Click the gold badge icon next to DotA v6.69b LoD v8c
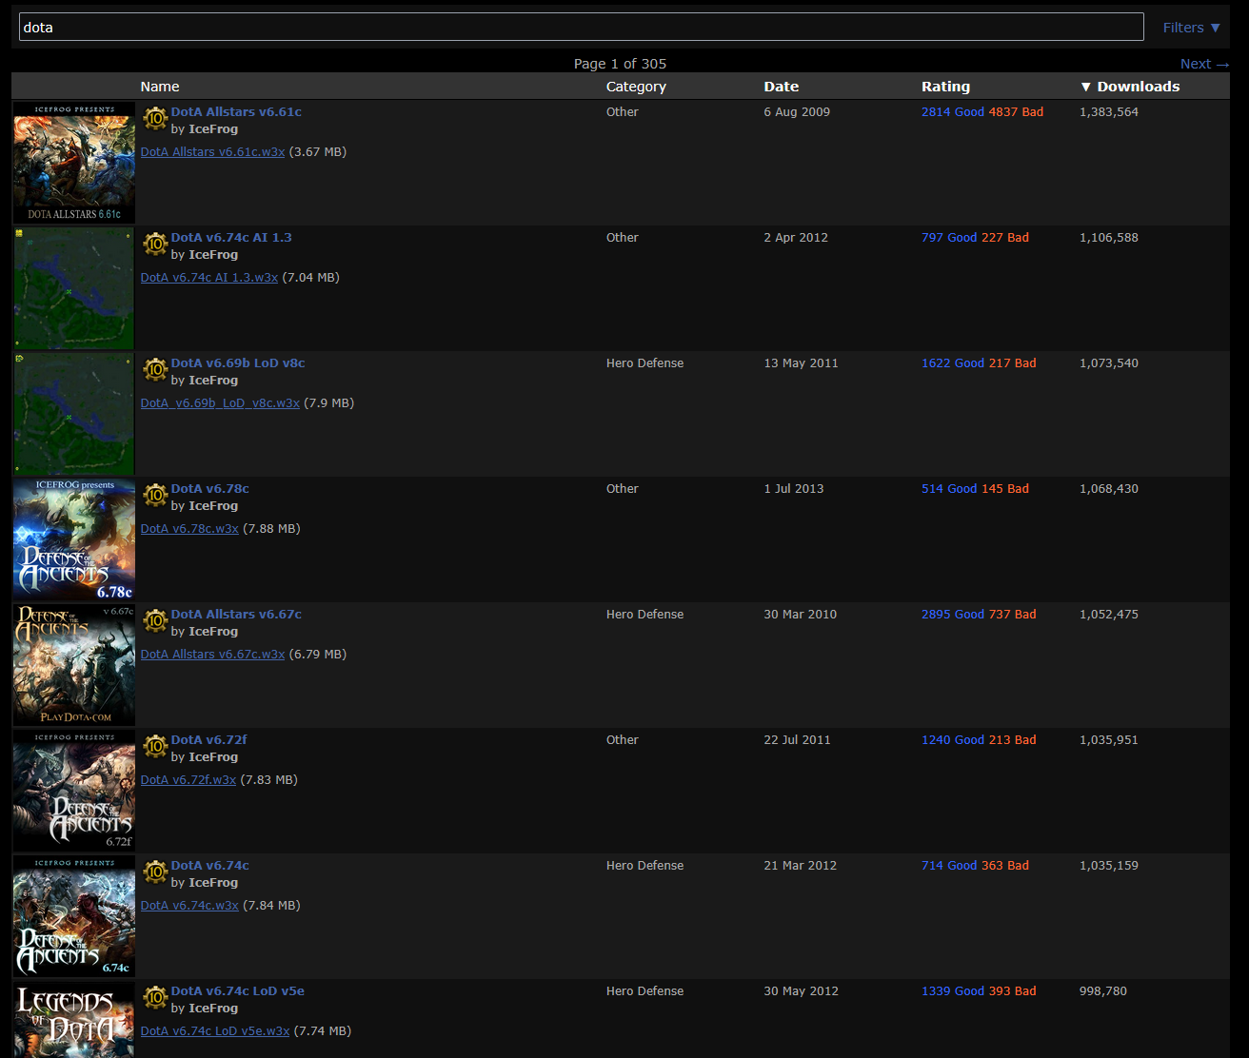1249x1058 pixels. pos(155,369)
